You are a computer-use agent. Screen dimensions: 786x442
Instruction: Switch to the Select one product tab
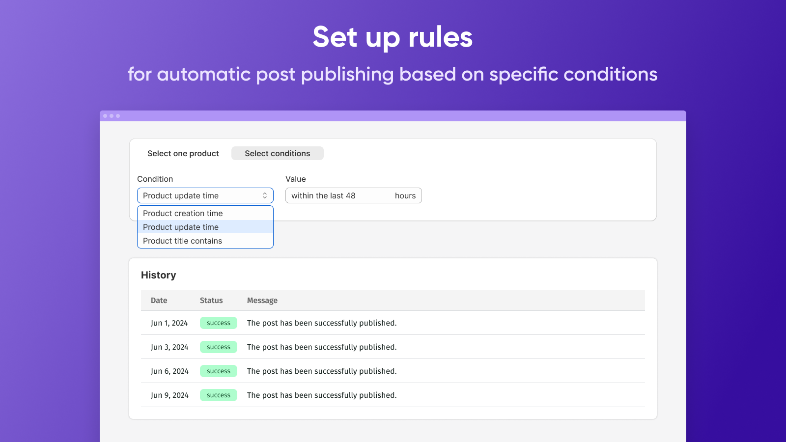click(183, 153)
